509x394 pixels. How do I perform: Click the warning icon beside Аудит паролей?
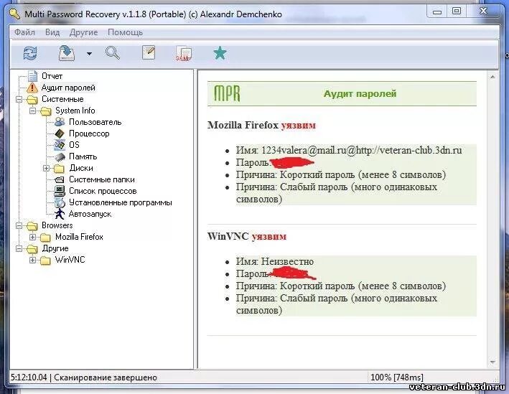[x=32, y=88]
